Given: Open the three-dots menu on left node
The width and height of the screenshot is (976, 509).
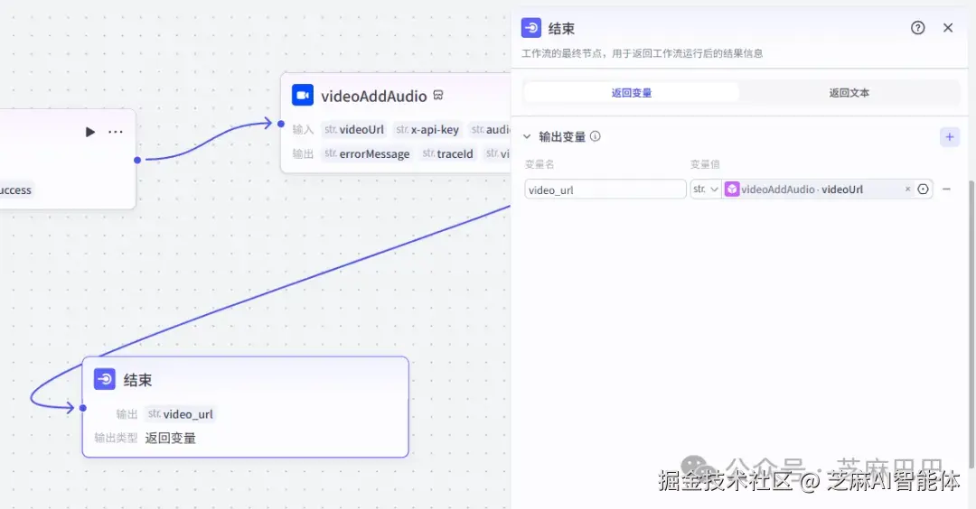Looking at the screenshot, I should [116, 132].
